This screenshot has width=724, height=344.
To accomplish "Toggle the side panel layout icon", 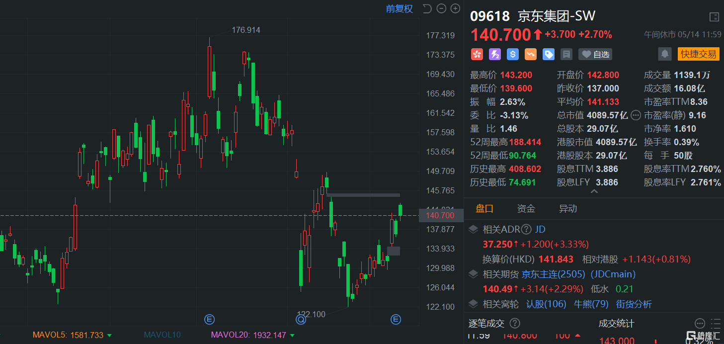I will click(714, 17).
